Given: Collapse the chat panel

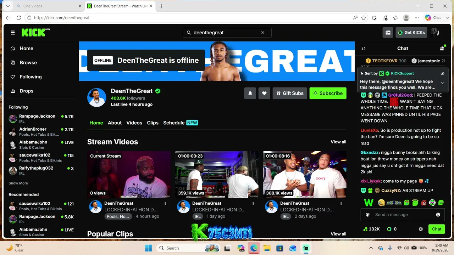Looking at the screenshot, I should coord(363,49).
